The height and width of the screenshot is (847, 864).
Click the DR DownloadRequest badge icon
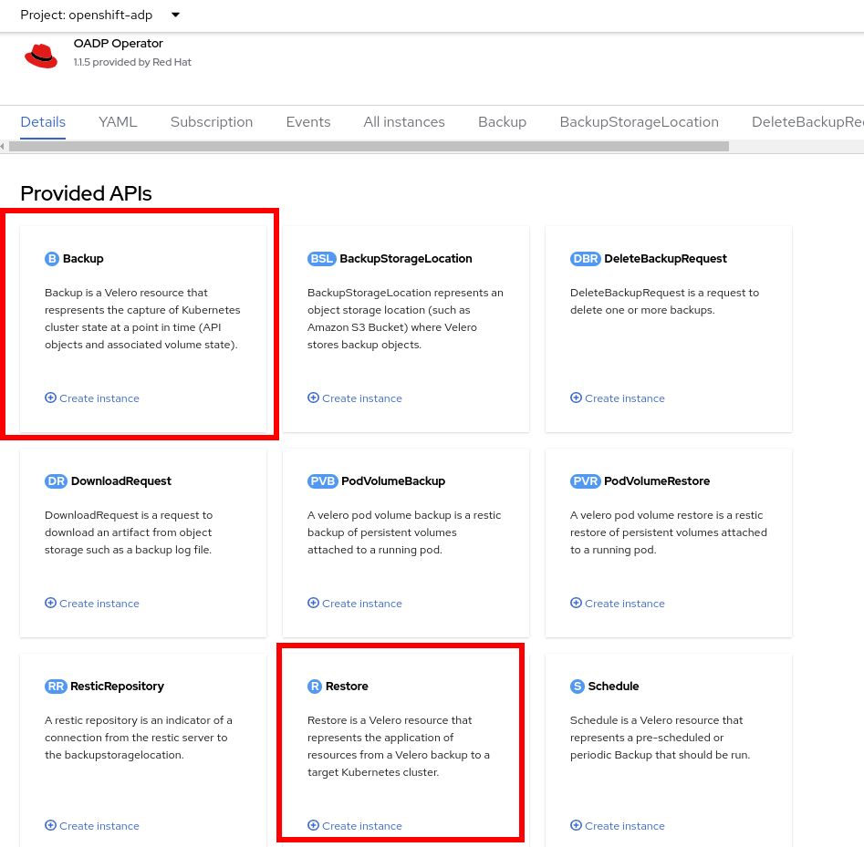56,481
